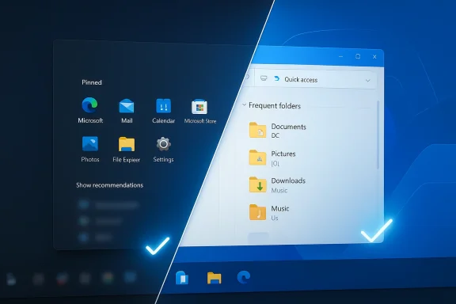
Task: Click the Quick access address bar text
Action: 301,80
